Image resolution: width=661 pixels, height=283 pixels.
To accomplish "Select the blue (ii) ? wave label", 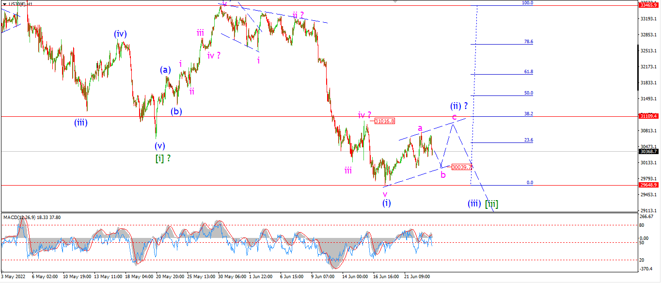I will 458,106.
